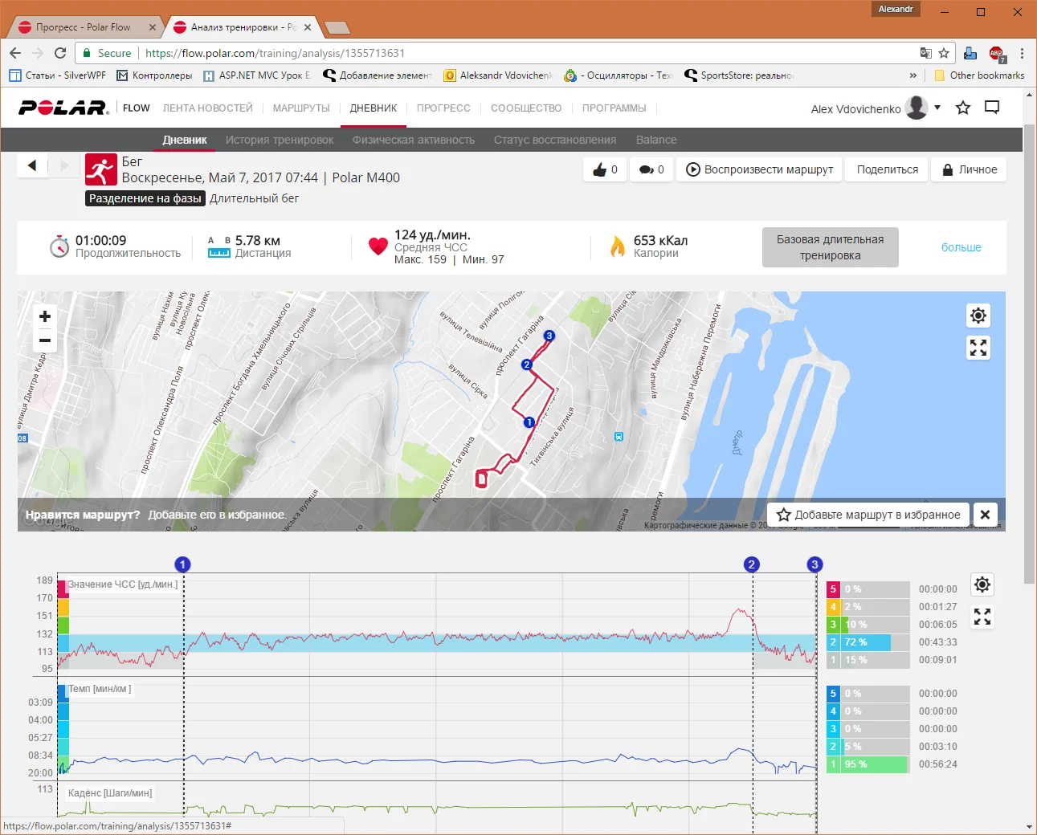Click the thumbs-up like icon
The image size is (1037, 835).
600,169
